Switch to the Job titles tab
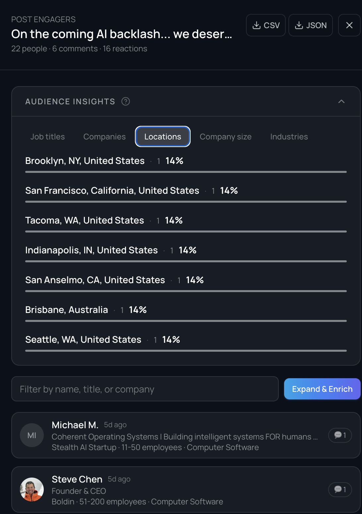Viewport: 362px width, 514px height. pos(47,137)
